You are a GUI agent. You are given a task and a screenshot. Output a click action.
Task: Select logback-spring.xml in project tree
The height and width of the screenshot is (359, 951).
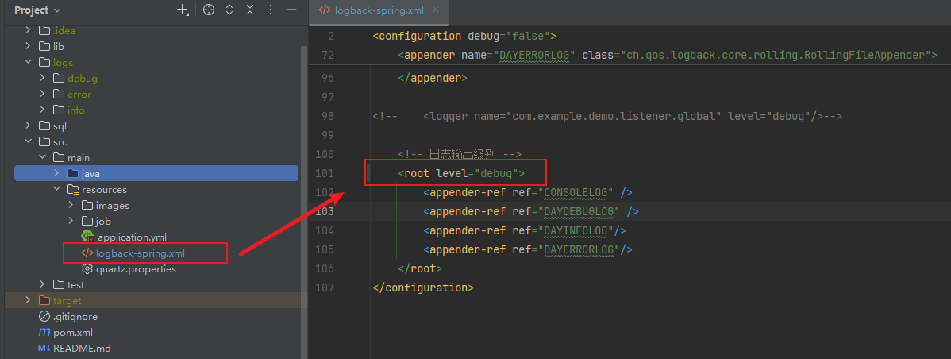point(140,253)
